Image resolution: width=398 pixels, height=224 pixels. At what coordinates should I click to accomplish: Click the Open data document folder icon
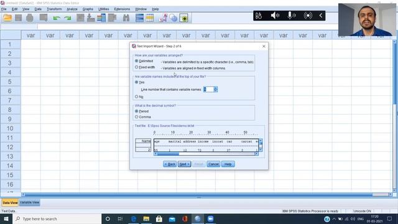point(7,18)
